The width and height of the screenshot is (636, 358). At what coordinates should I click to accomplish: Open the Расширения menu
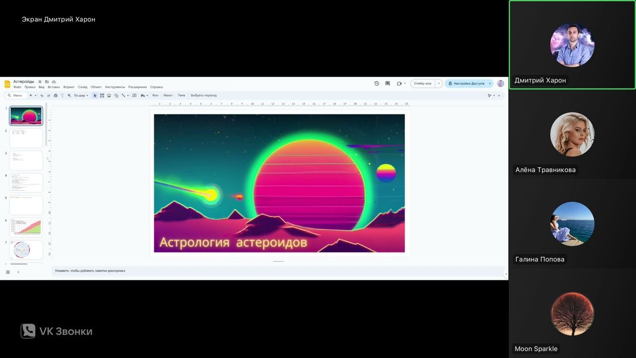point(138,87)
